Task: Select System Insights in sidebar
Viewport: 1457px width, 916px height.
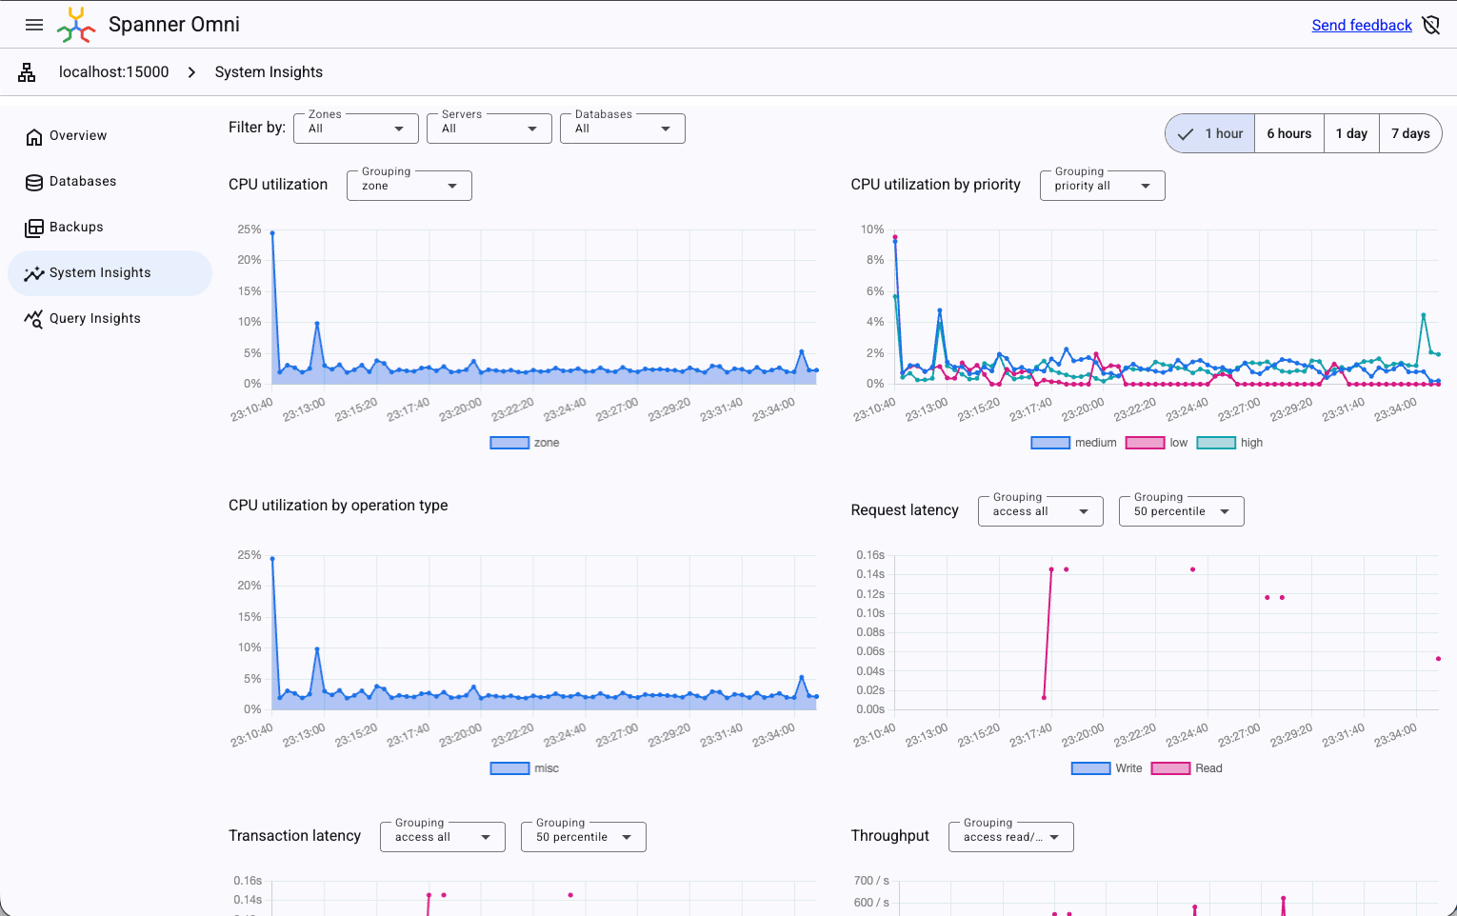Action: tap(110, 273)
